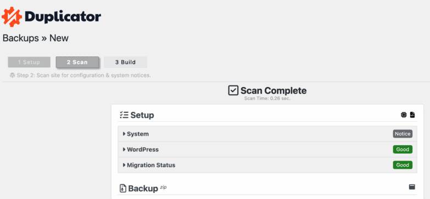
Task: Select the 2 Scan step
Action: [x=77, y=62]
